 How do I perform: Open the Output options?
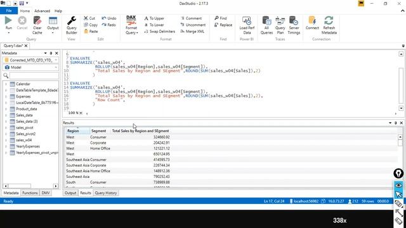[x=53, y=25]
